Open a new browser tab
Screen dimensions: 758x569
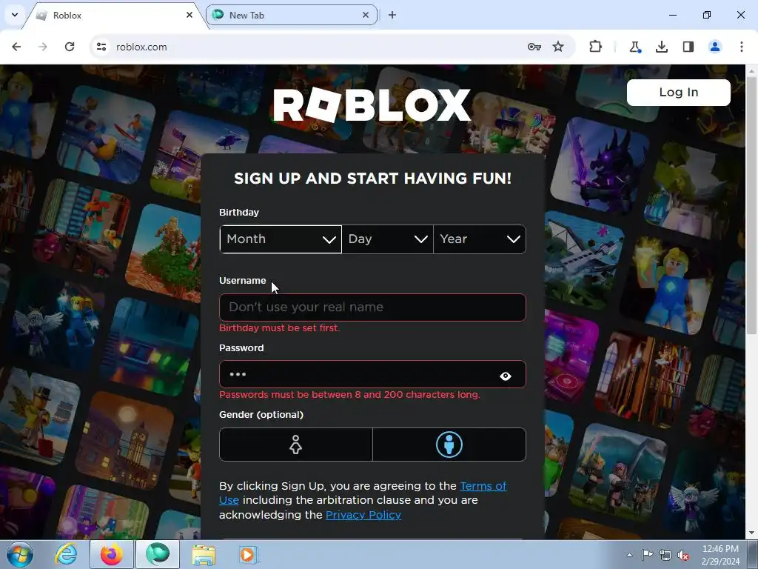(392, 15)
